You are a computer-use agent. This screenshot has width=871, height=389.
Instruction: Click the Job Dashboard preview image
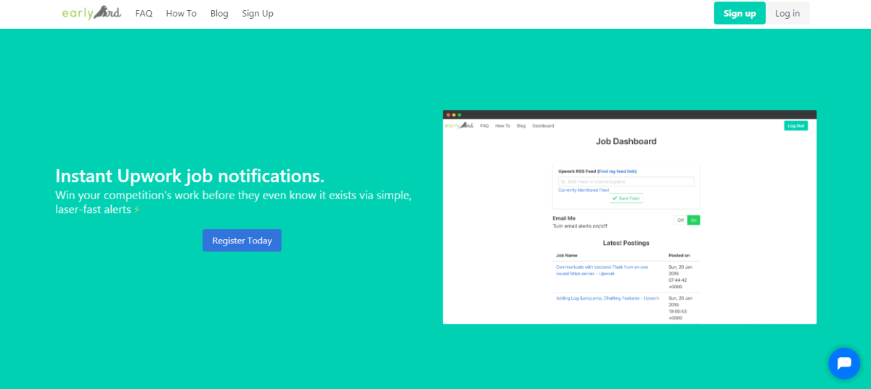click(629, 217)
